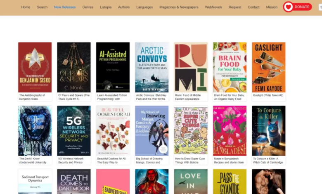Go to the WebNovels section
322x194 pixels.
tap(213, 7)
